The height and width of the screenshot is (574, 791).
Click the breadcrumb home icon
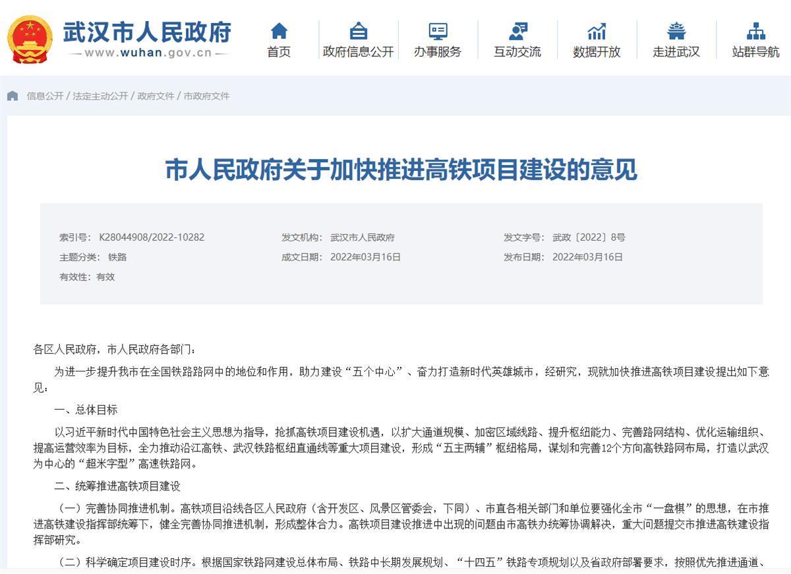(13, 96)
